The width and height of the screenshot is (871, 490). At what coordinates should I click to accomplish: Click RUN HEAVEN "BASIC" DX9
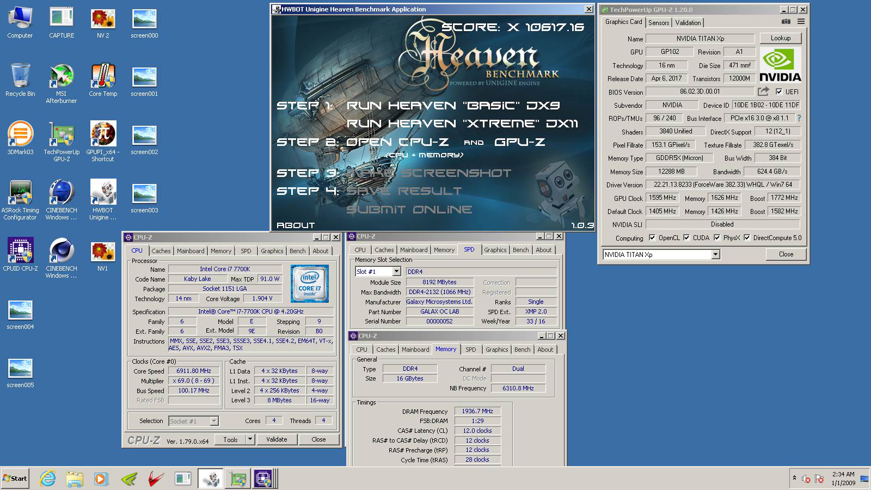point(453,106)
